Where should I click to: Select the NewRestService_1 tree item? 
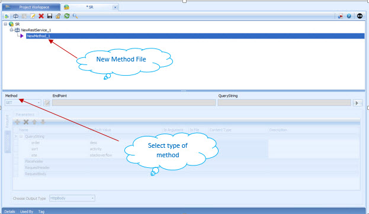(x=36, y=30)
